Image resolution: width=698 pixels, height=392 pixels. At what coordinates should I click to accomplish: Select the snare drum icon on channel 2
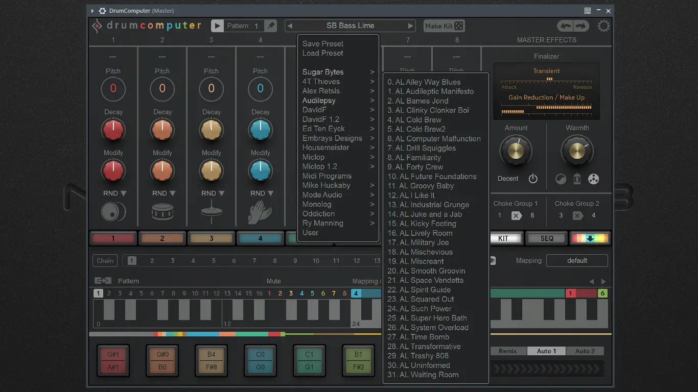(x=162, y=212)
